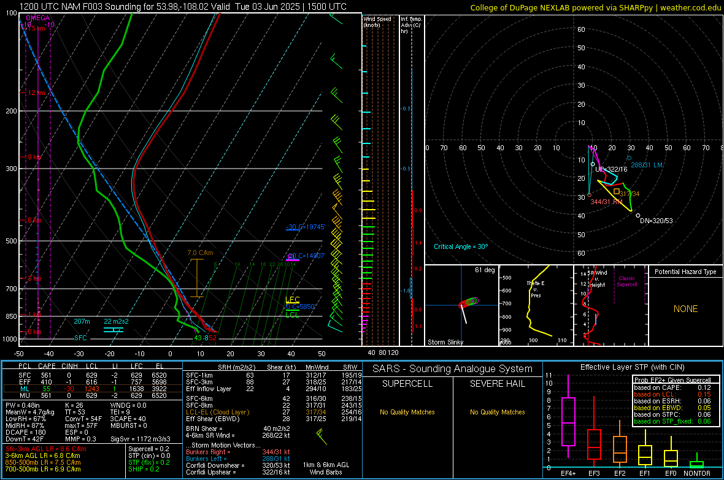
Task: Click 'MeanW = 4.7g/kg' value
Action: click(29, 412)
